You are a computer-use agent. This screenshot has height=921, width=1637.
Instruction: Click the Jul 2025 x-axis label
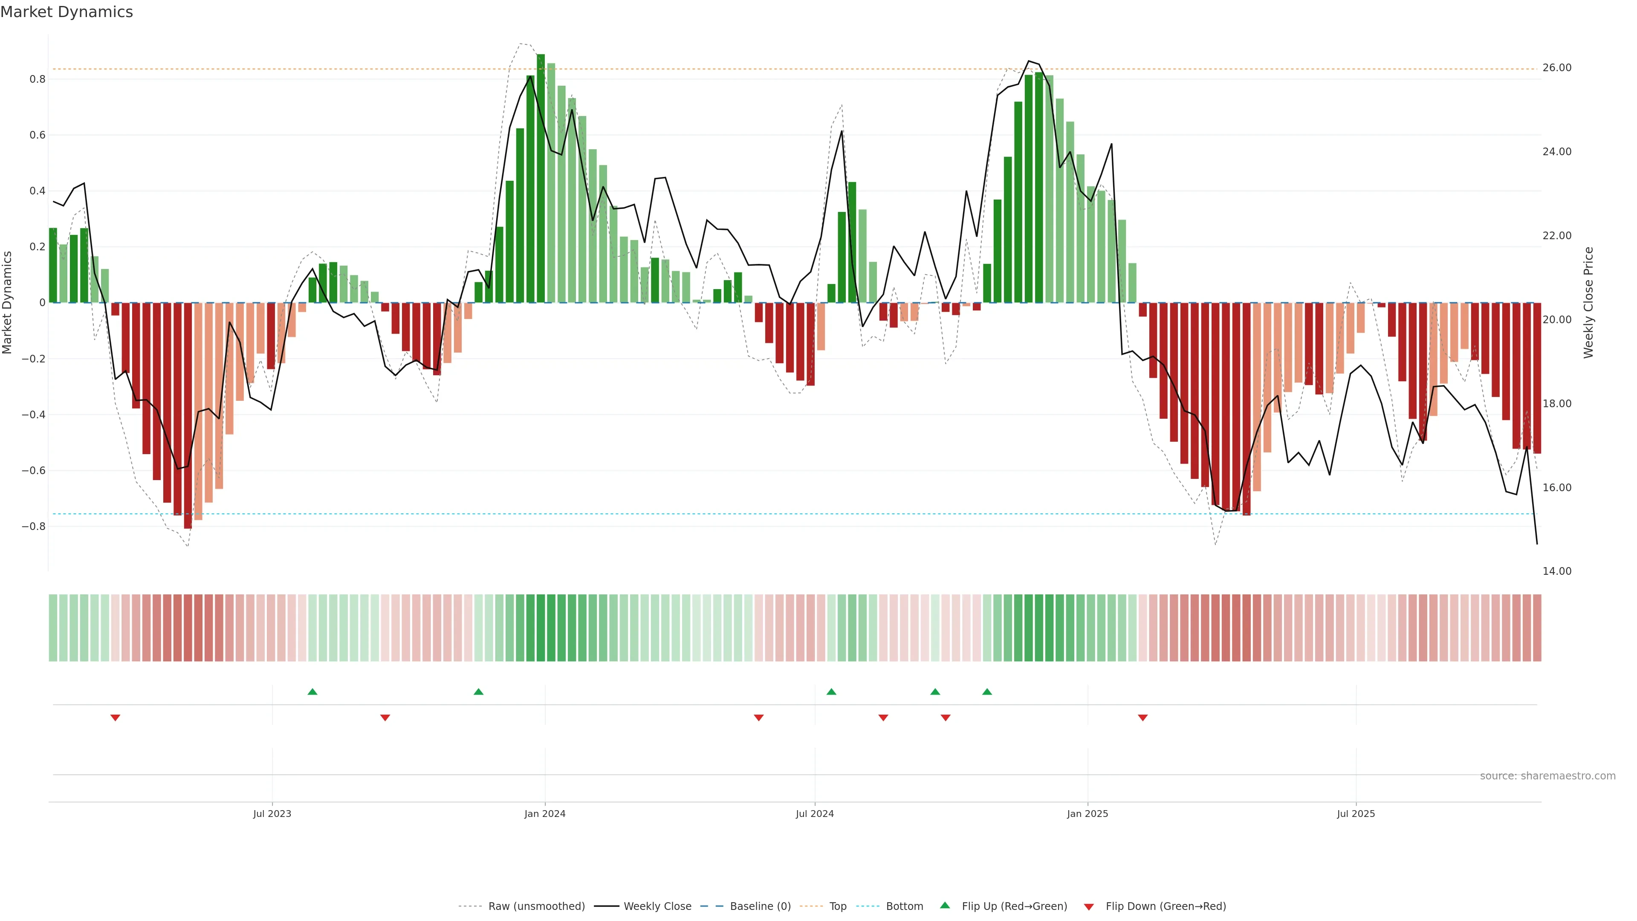tap(1356, 814)
